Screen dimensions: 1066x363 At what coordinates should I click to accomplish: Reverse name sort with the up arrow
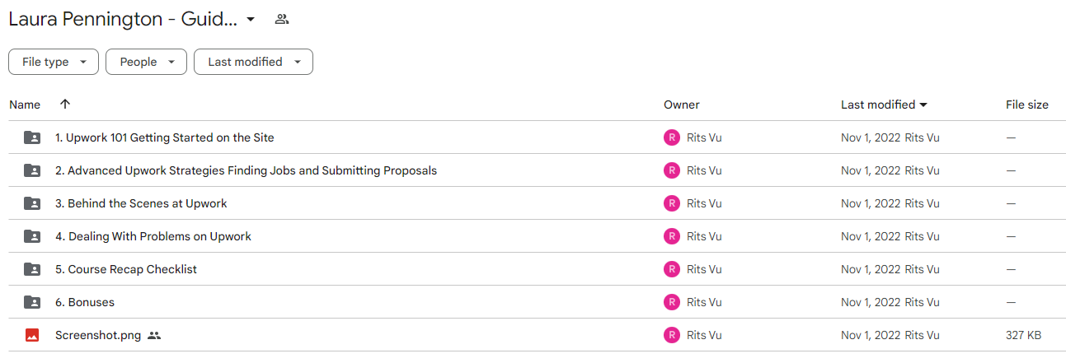[65, 105]
